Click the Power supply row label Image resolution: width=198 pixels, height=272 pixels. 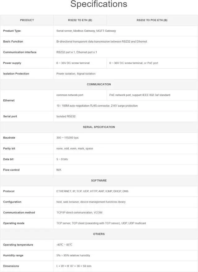pyautogui.click(x=12, y=63)
